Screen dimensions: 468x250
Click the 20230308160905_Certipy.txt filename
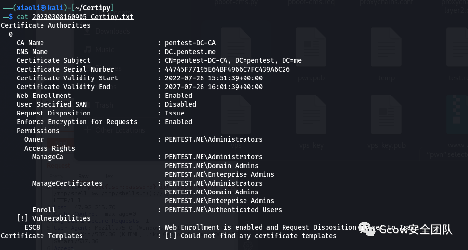click(x=82, y=17)
